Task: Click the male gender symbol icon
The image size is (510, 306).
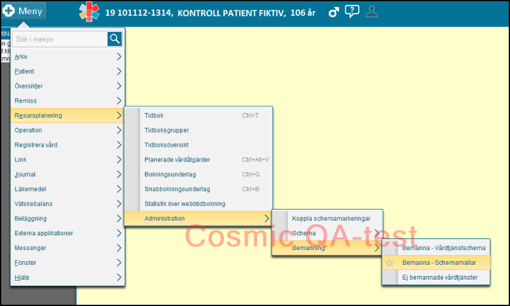Action: pyautogui.click(x=334, y=12)
